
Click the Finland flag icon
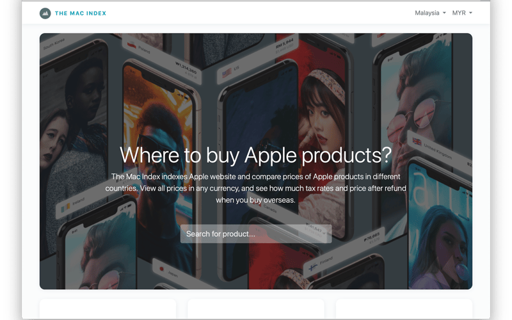point(313,268)
